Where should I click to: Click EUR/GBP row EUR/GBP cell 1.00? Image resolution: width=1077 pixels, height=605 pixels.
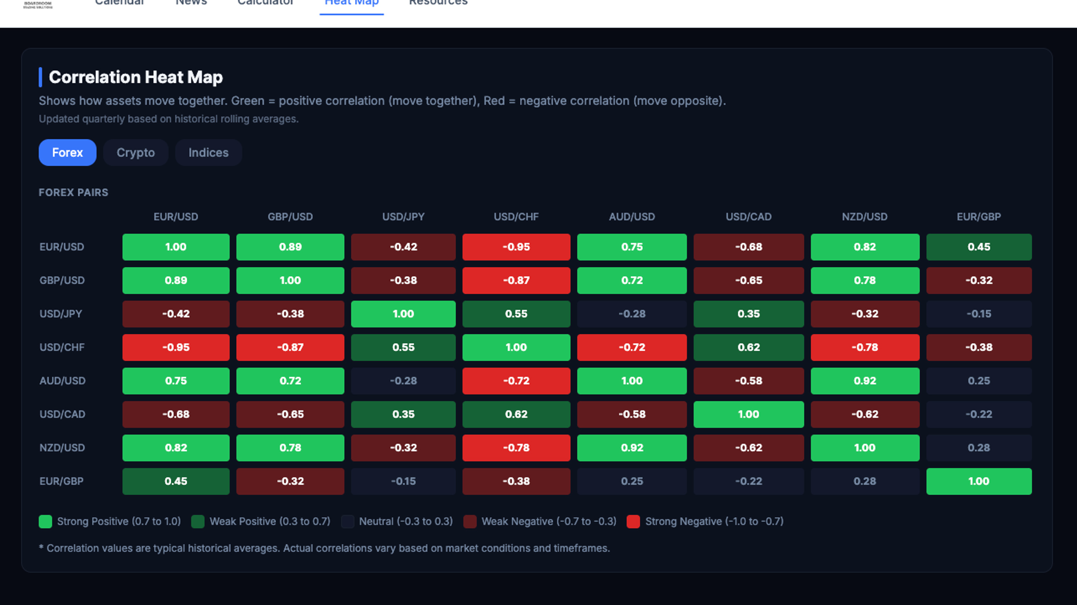(979, 481)
